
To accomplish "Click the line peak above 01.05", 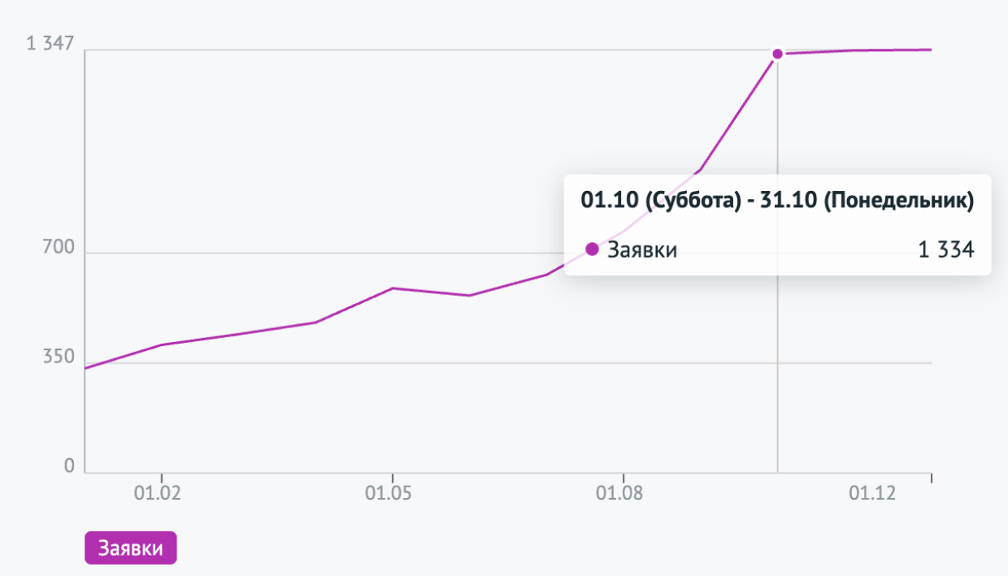I will pyautogui.click(x=393, y=288).
